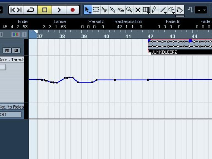Image resolution: width=212 pixels, height=159 pixels.
Task: Toggle the cycle loop button
Action: 30,10
